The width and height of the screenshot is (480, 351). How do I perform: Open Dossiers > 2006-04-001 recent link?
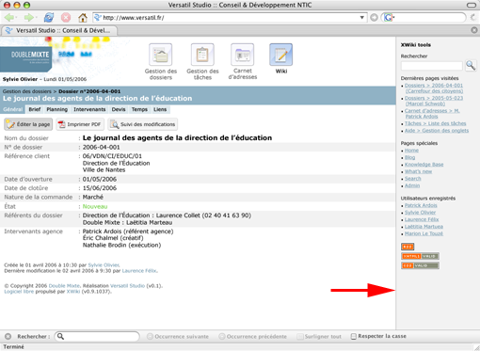(x=434, y=88)
